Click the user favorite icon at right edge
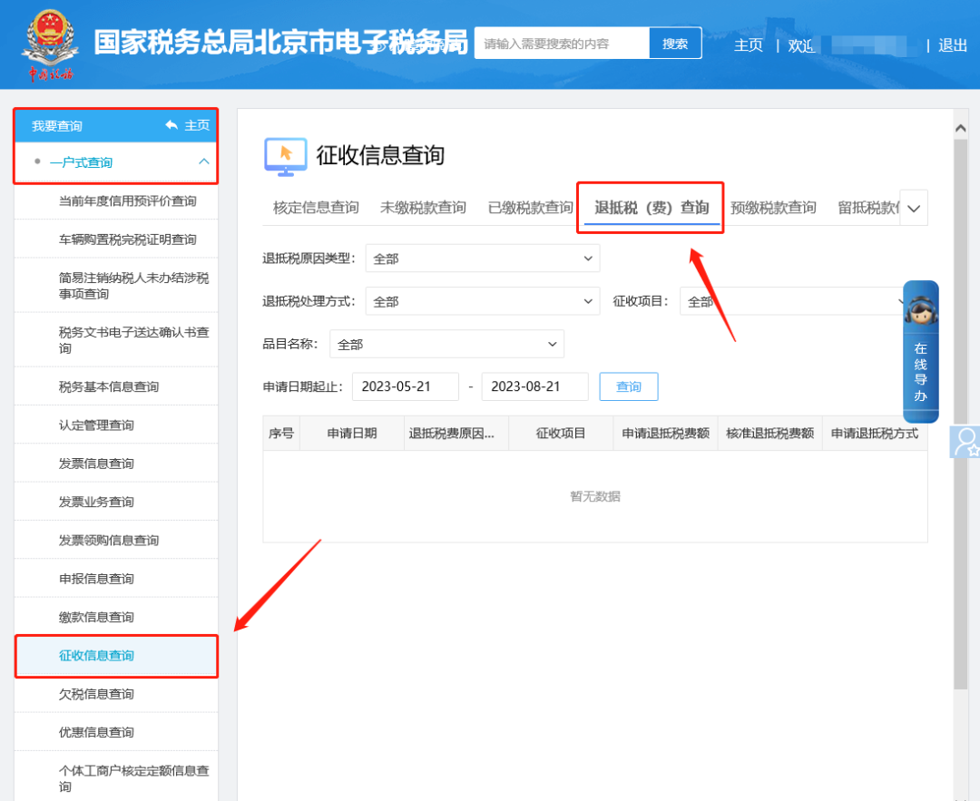The image size is (980, 801). pyautogui.click(x=964, y=442)
